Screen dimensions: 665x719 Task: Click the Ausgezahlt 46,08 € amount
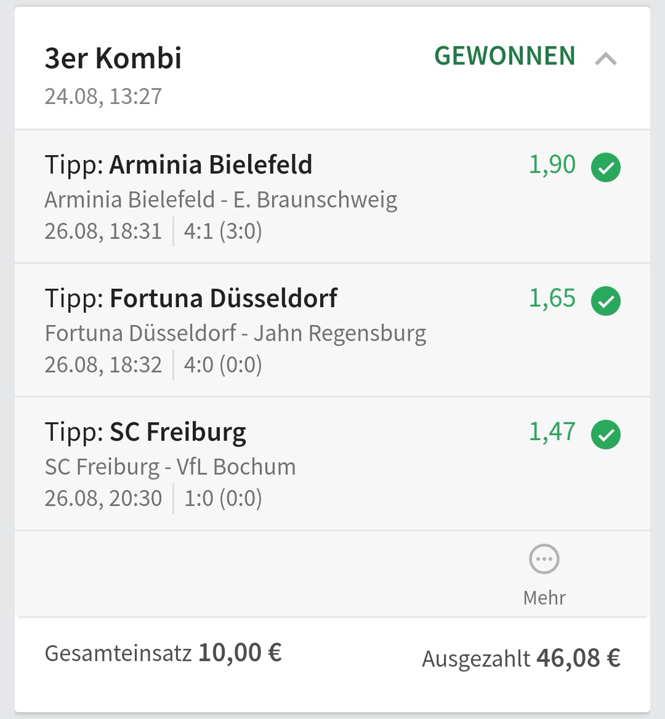point(578,658)
